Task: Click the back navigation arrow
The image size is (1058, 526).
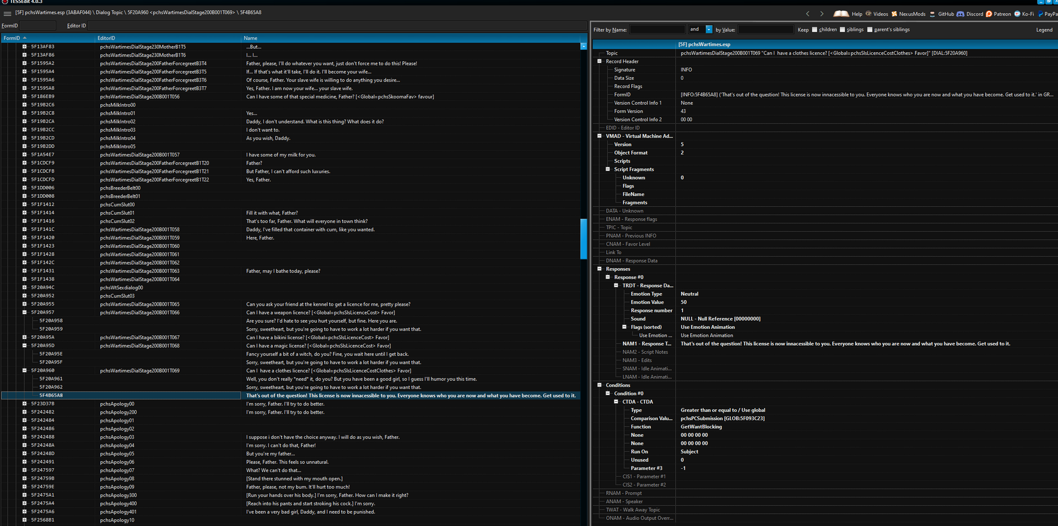Action: (x=808, y=14)
